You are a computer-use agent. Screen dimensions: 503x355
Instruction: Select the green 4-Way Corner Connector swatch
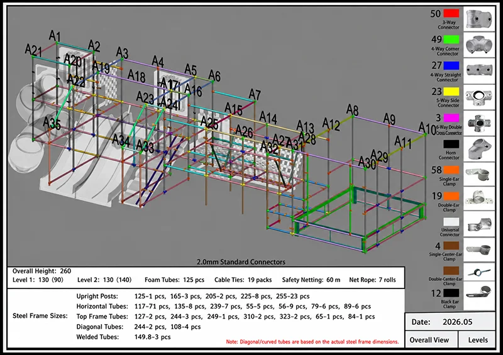click(451, 40)
